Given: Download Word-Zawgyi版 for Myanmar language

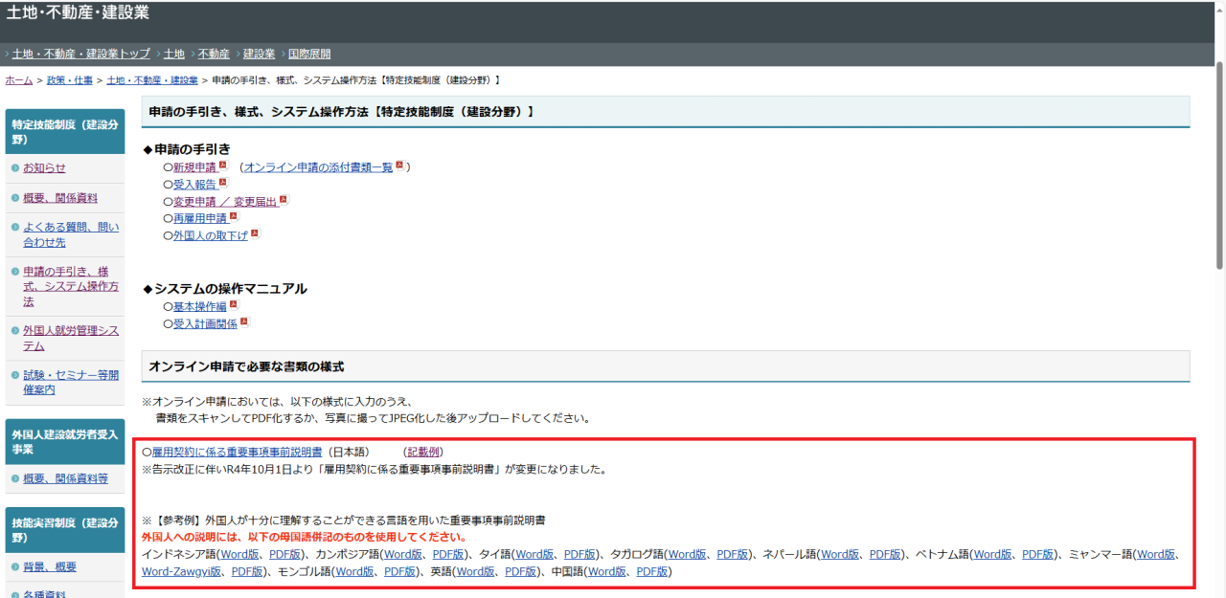Looking at the screenshot, I should [x=182, y=571].
